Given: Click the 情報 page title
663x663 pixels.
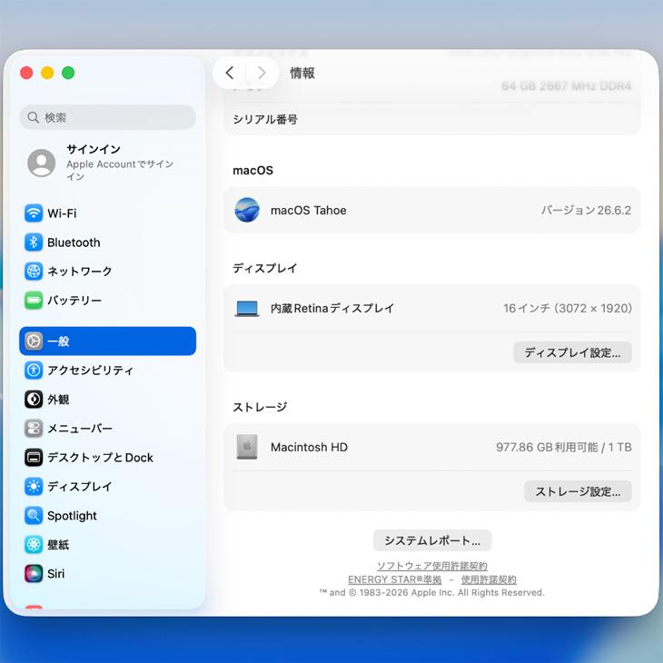Looking at the screenshot, I should (302, 73).
